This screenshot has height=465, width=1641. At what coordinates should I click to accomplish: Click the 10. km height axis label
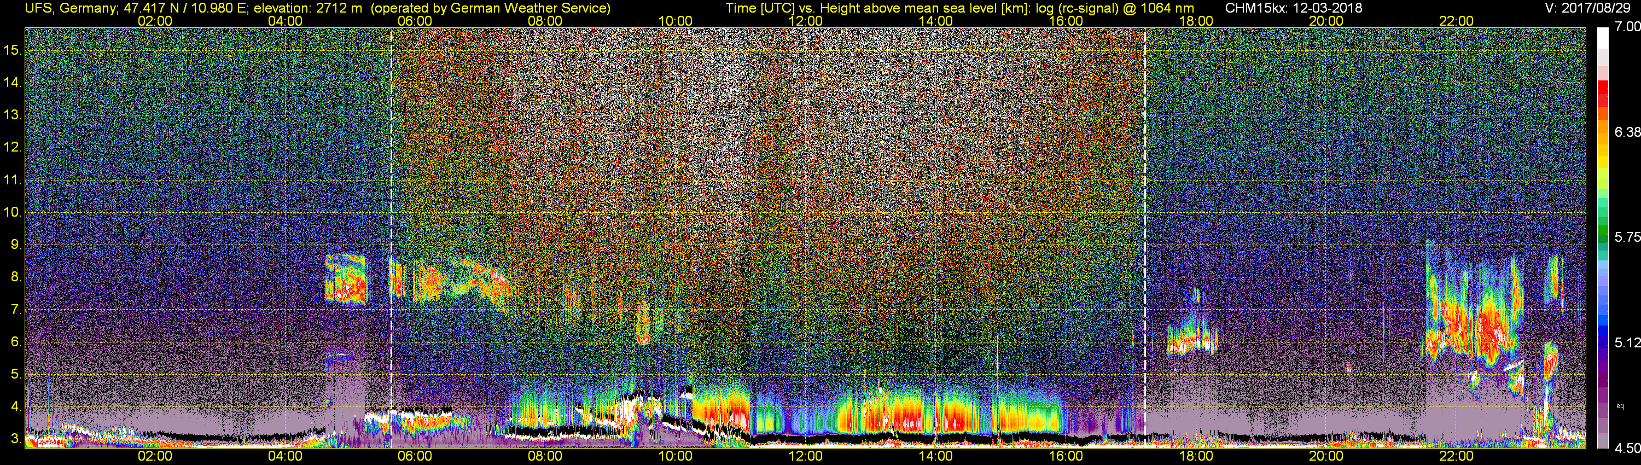pos(13,212)
